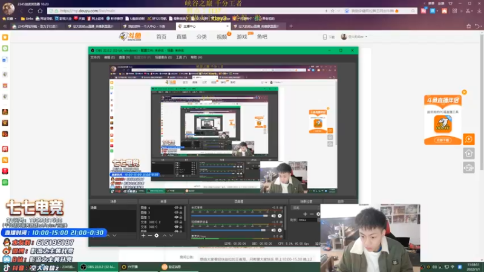Move source up in OBS sources panel
The height and width of the screenshot is (272, 484).
pos(165,236)
